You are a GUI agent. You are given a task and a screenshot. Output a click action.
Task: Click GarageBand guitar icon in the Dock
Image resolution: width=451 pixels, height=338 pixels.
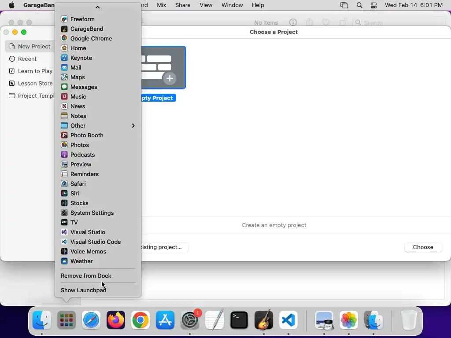pyautogui.click(x=264, y=320)
